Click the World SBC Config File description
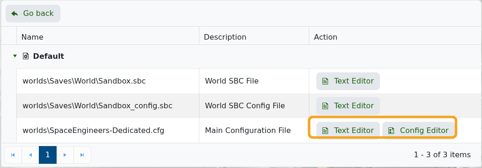 click(x=245, y=106)
